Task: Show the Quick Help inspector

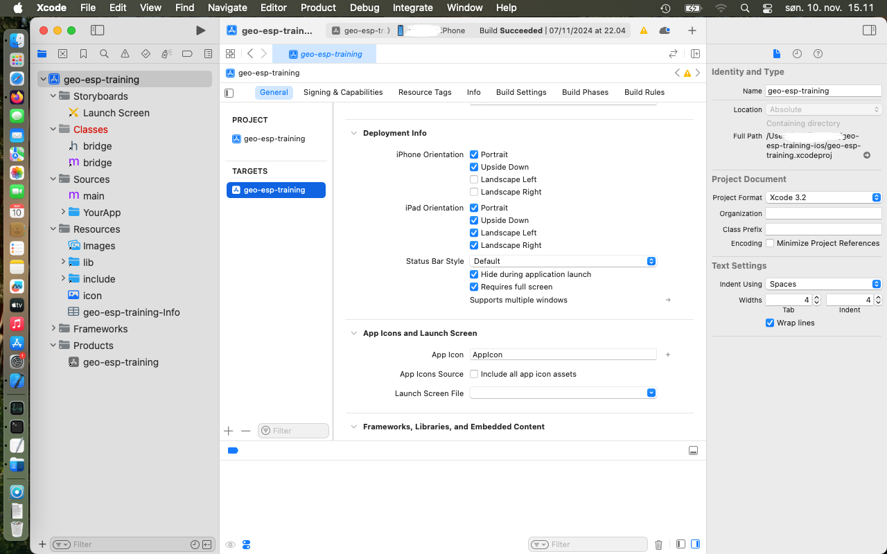Action: click(818, 54)
